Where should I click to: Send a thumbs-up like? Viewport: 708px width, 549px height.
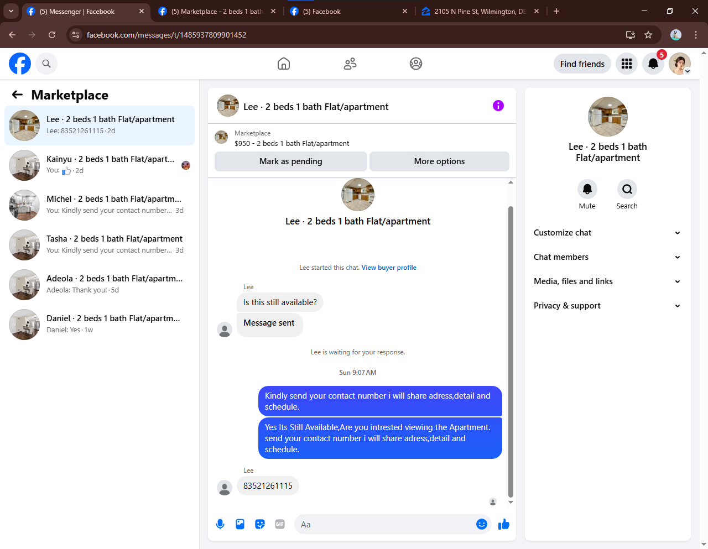(503, 524)
